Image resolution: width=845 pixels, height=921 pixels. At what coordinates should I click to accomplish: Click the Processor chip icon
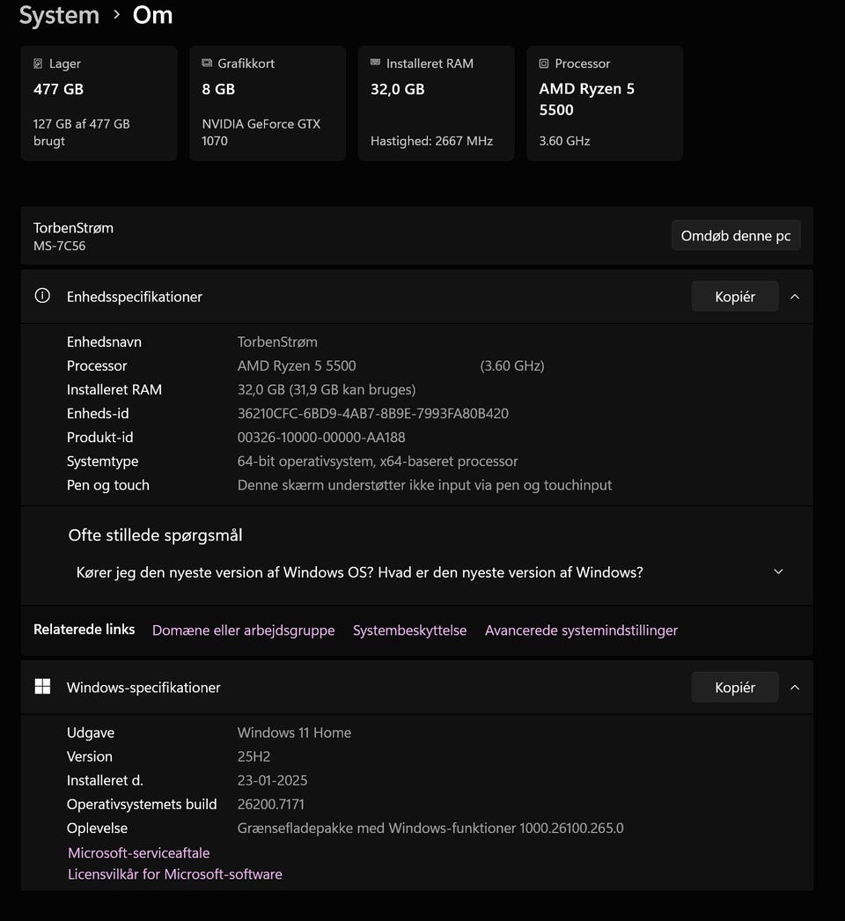(544, 63)
